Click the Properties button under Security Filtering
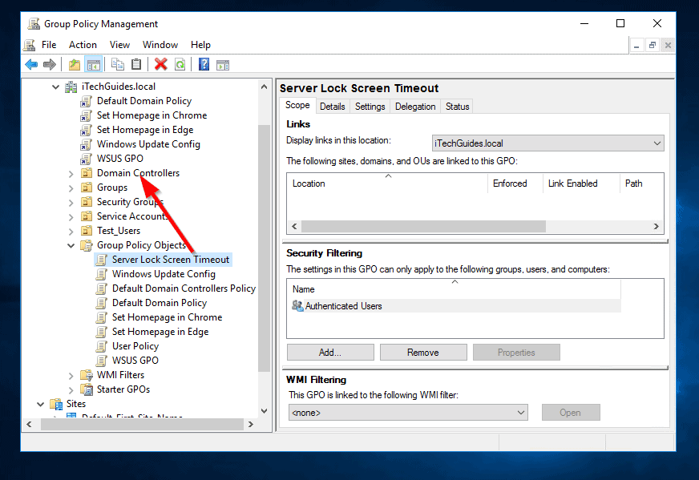Screen dimensions: 699x480 (x=516, y=352)
